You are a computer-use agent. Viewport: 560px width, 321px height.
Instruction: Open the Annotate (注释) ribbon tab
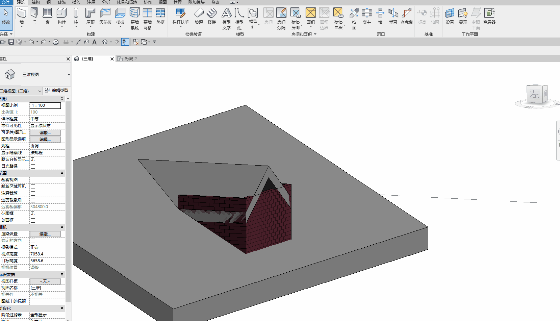coord(91,2)
